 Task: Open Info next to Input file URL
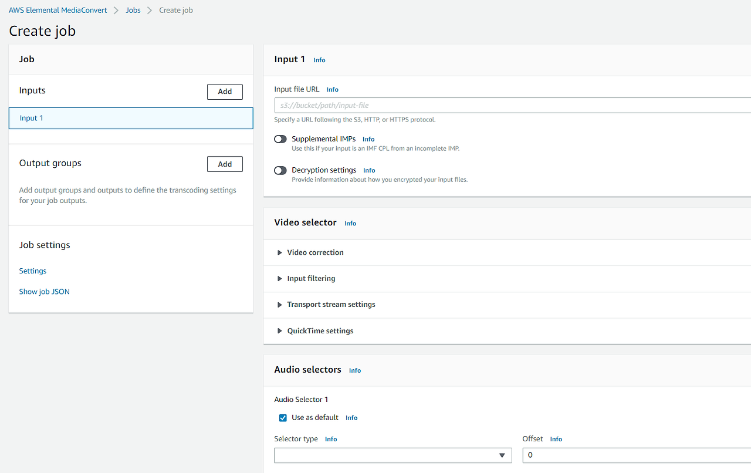[333, 90]
